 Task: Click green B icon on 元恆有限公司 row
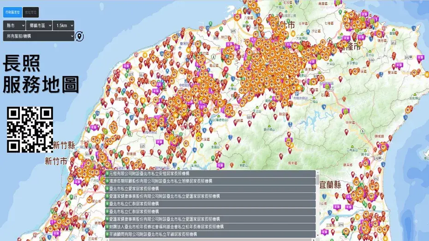[x=107, y=173]
